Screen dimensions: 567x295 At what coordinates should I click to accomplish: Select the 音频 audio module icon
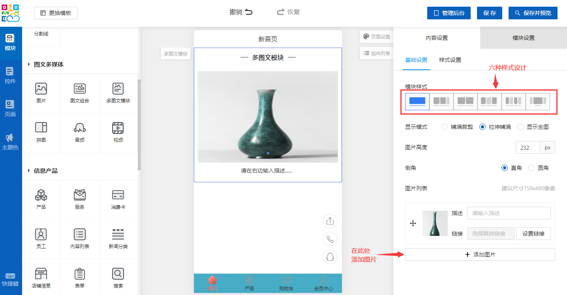[x=80, y=128]
